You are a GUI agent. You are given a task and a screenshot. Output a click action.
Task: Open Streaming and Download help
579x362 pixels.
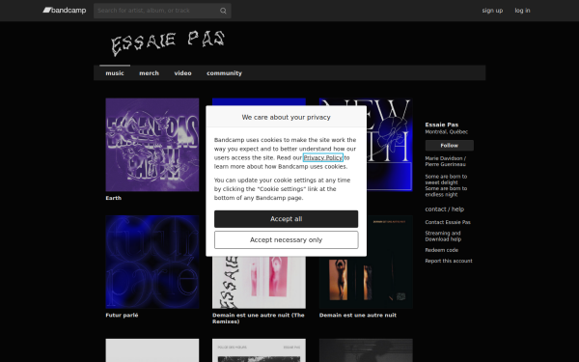(443, 237)
